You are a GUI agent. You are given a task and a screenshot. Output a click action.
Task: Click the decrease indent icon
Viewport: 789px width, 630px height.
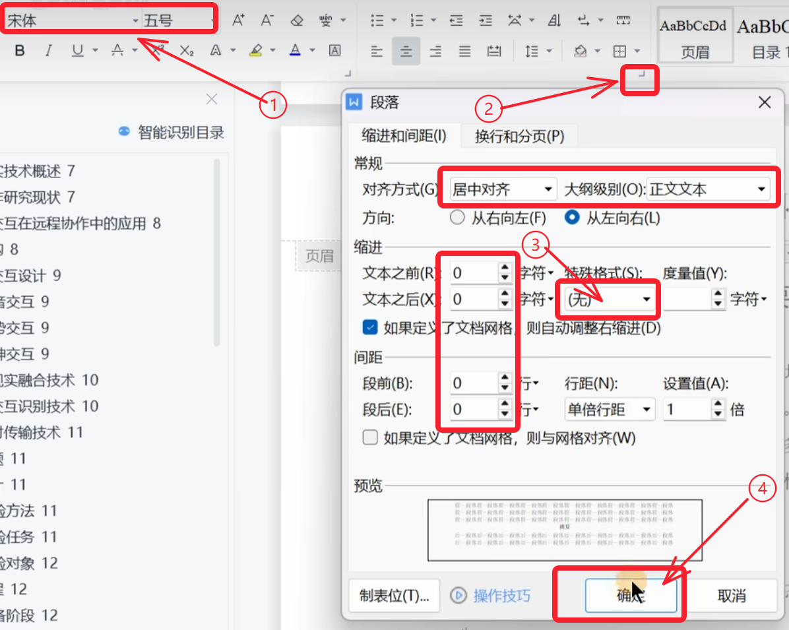coord(456,20)
